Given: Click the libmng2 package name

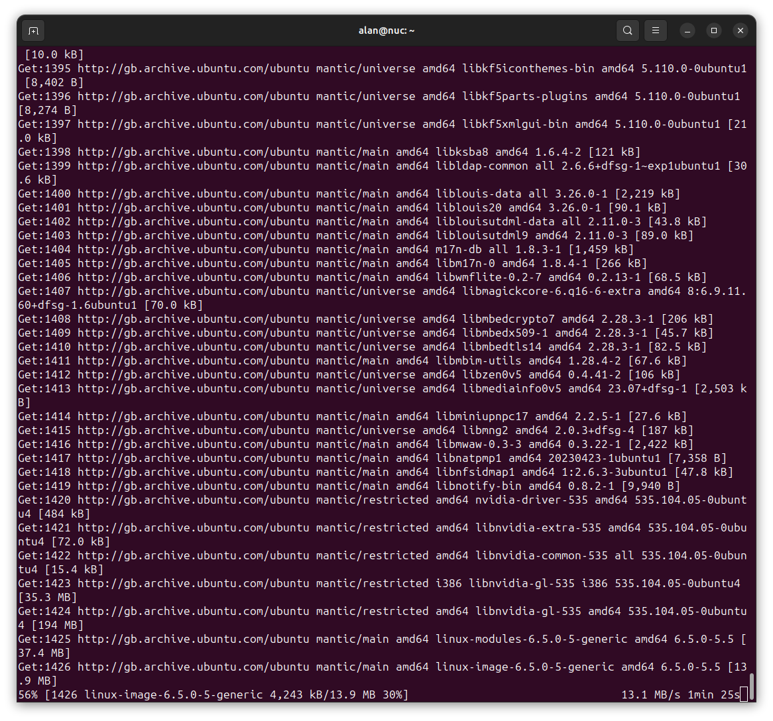Looking at the screenshot, I should (485, 430).
